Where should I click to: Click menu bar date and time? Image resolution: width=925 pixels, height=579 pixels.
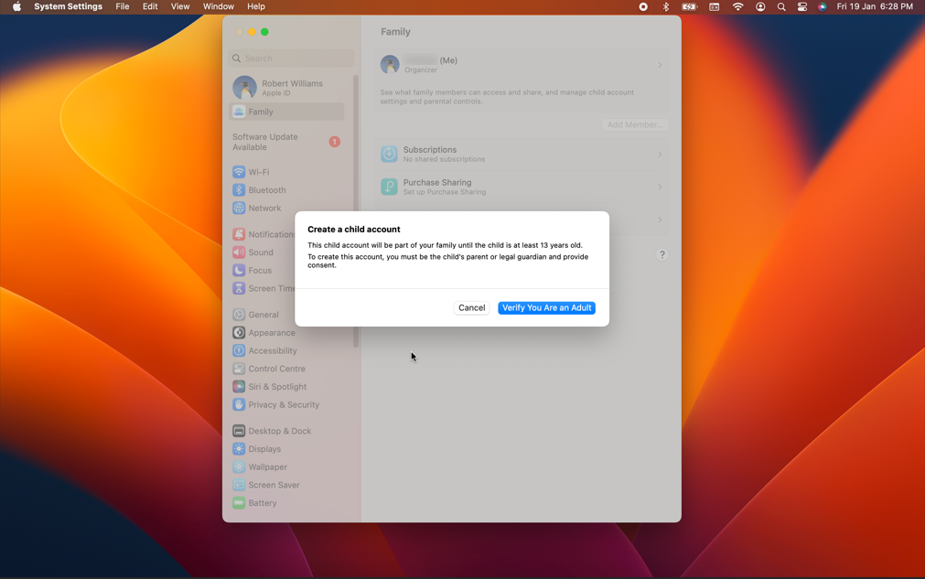(x=875, y=6)
